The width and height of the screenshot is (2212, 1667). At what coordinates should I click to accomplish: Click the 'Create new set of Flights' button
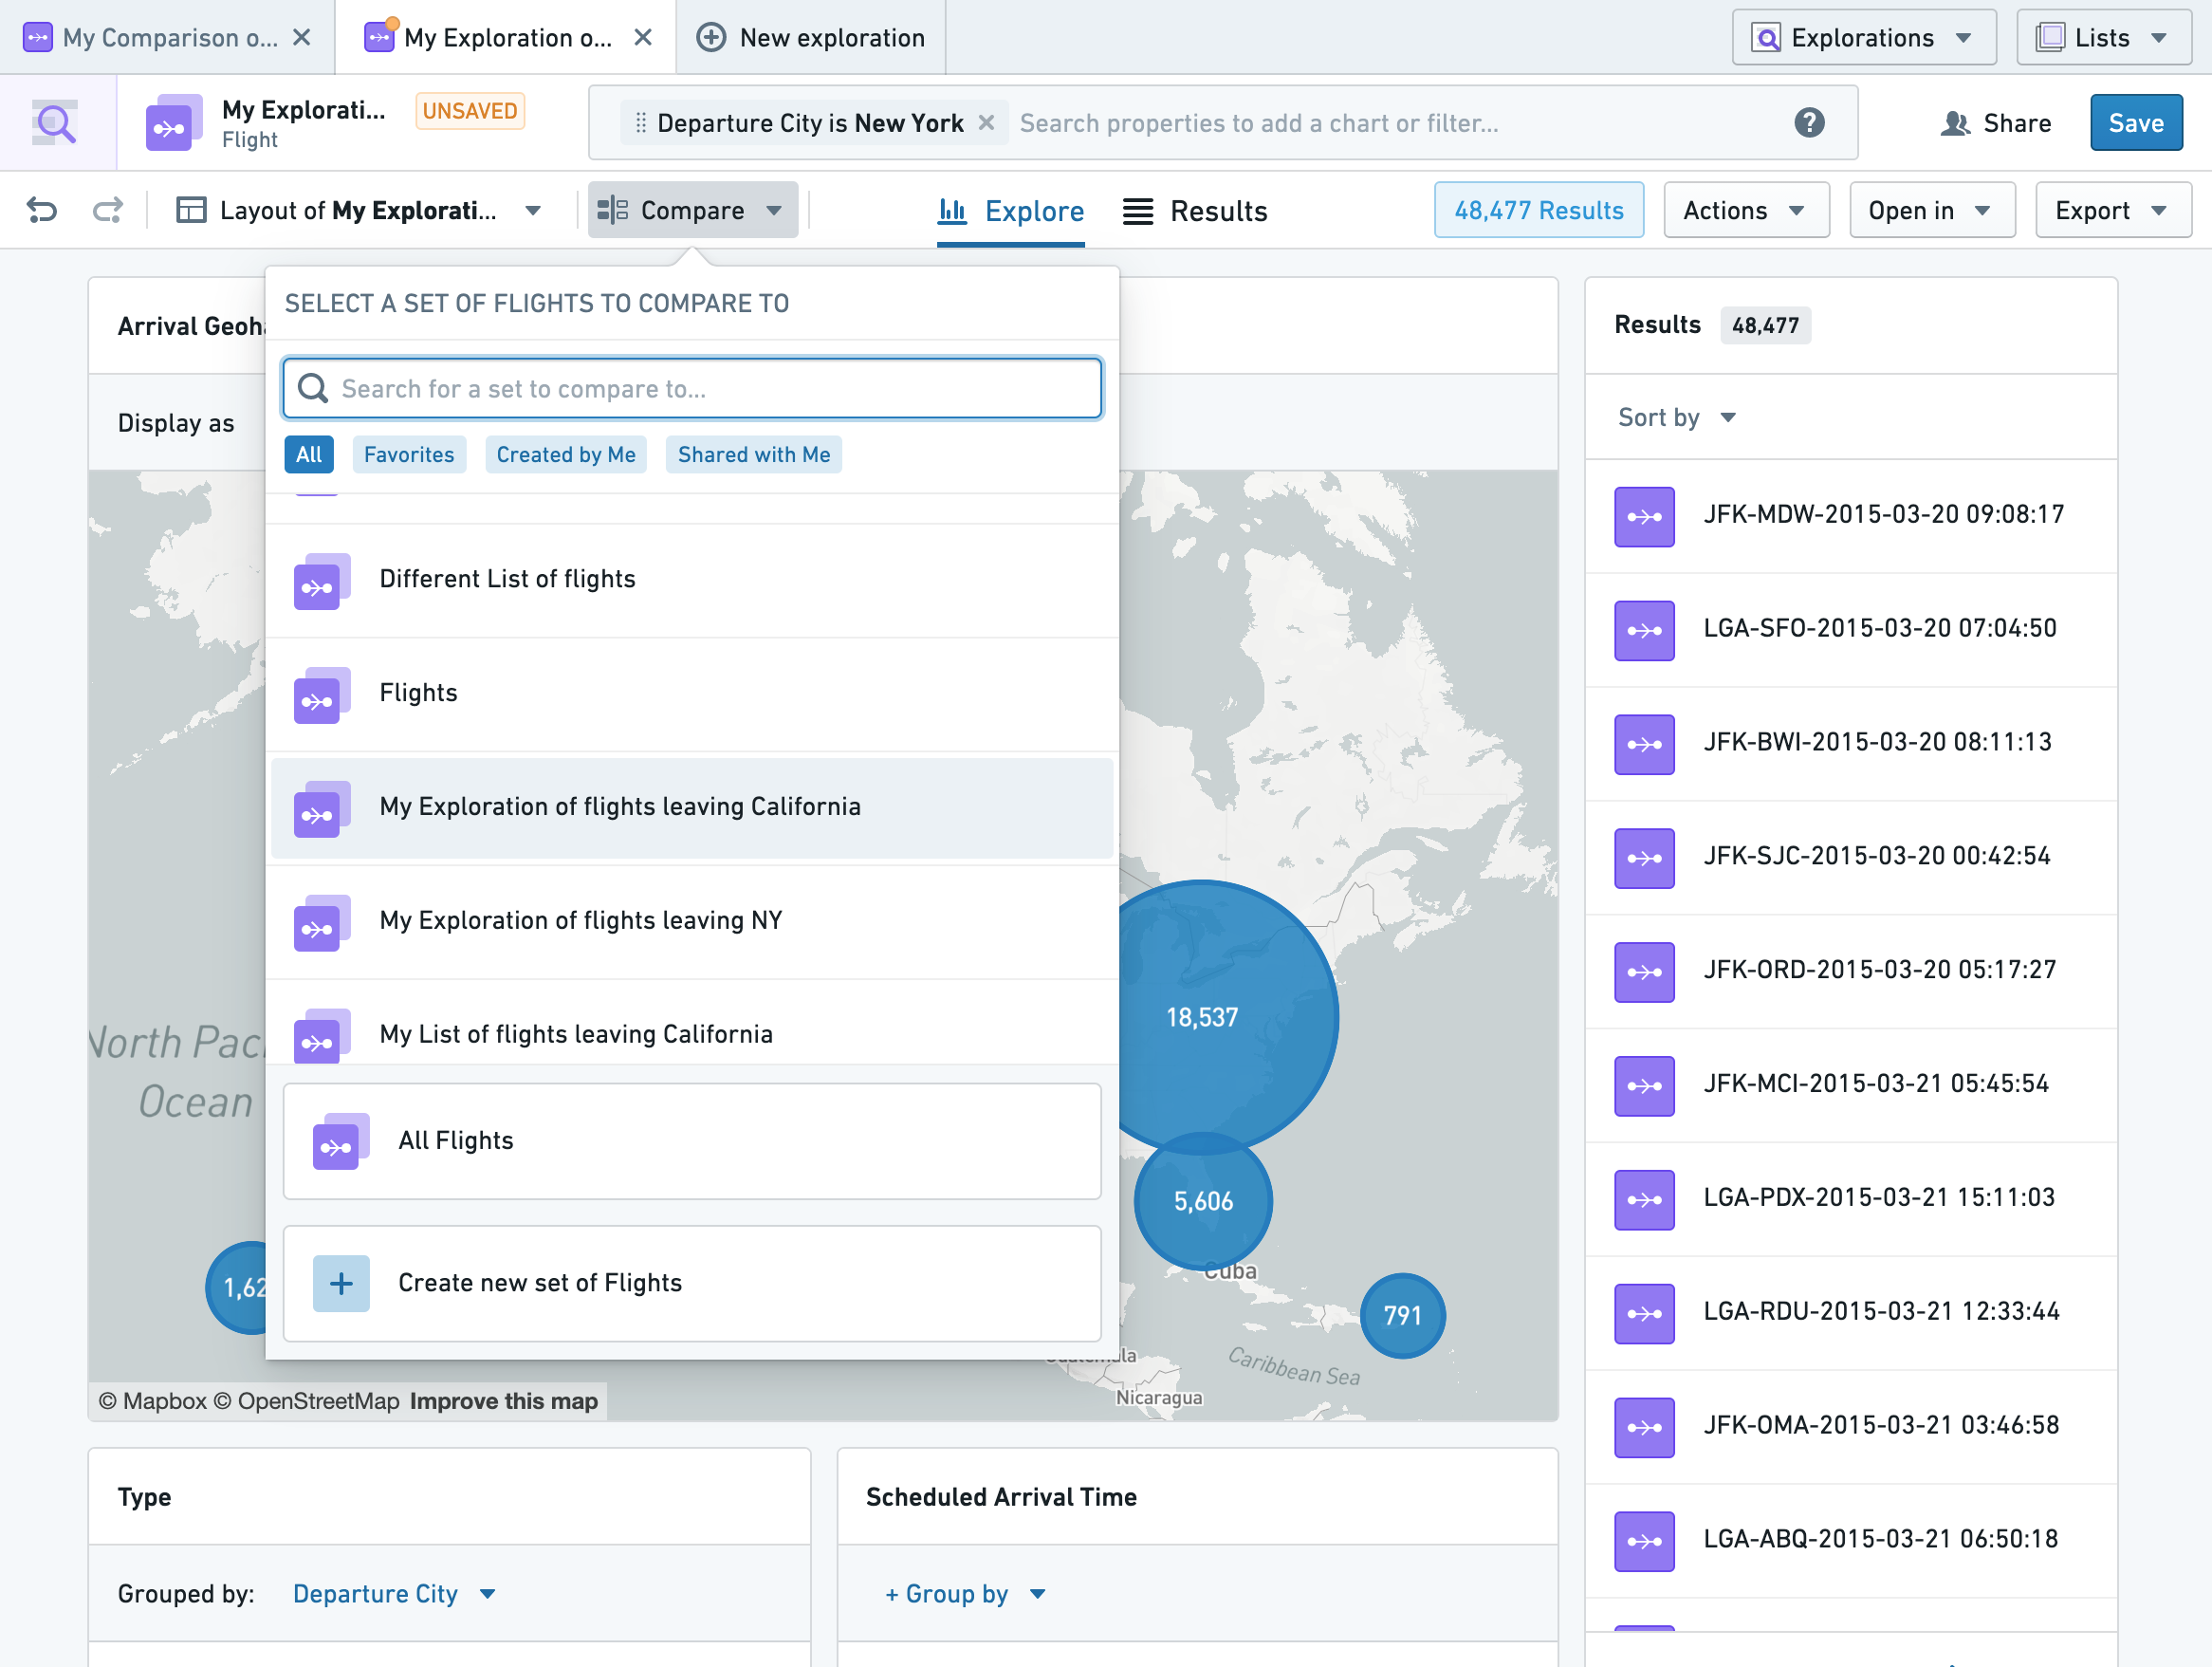click(x=693, y=1282)
